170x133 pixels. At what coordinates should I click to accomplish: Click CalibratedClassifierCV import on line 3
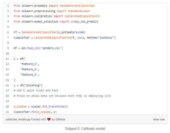82,16
